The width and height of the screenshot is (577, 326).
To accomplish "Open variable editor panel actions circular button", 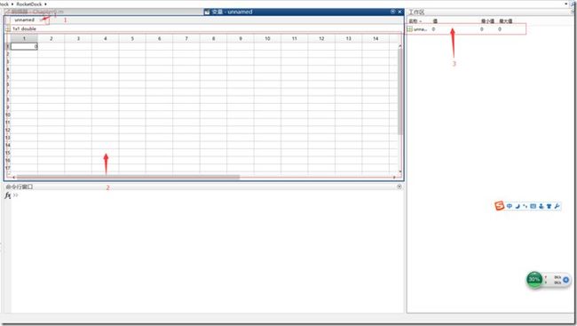I will 393,12.
